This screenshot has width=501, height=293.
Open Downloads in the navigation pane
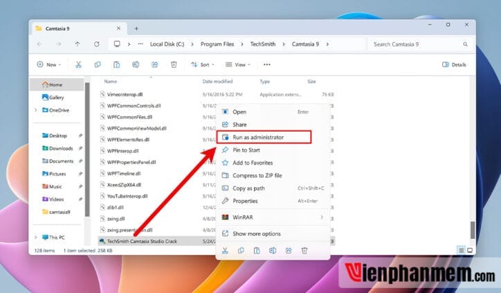57,148
